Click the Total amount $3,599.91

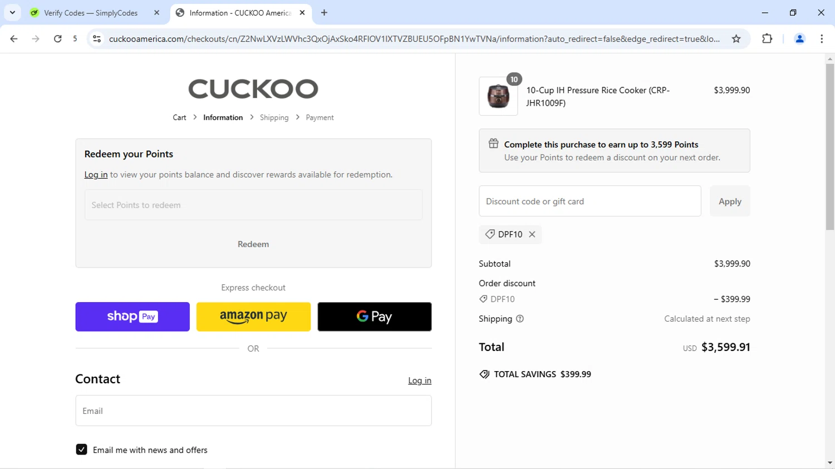726,347
